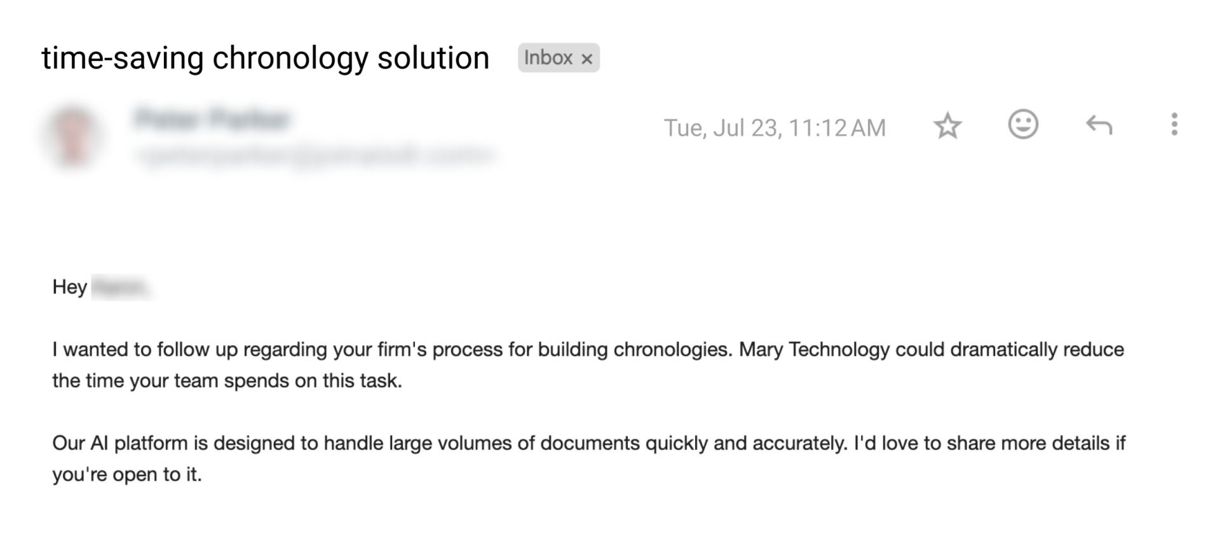Click the word 'Hey' in greeting
Screen dimensions: 1220x541
coord(69,287)
